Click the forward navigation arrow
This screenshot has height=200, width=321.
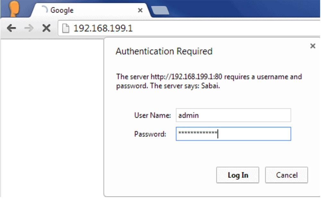[29, 28]
